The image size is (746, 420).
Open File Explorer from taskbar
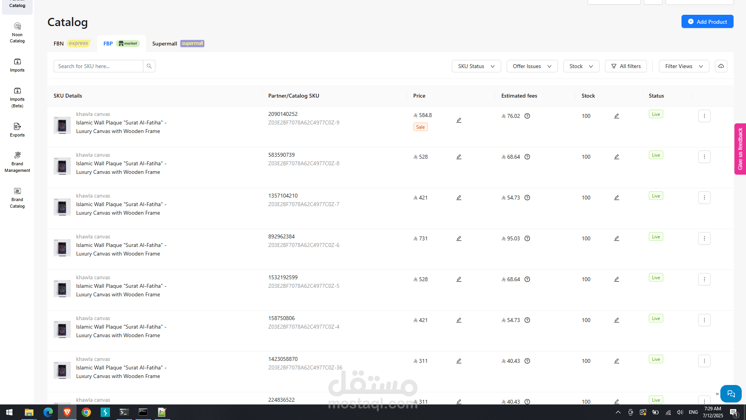click(x=29, y=412)
